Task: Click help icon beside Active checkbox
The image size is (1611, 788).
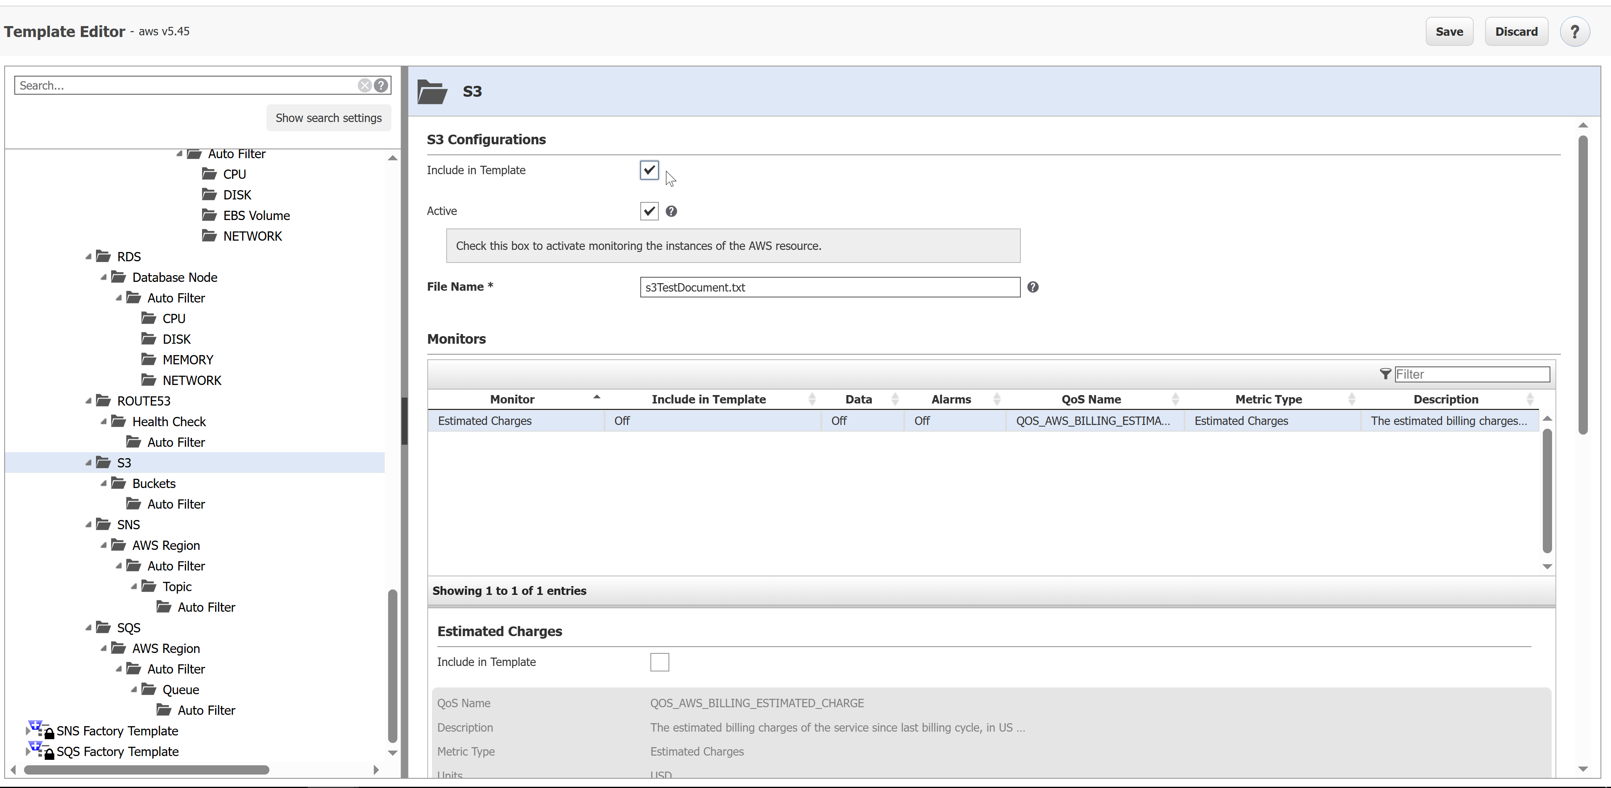Action: [x=671, y=211]
